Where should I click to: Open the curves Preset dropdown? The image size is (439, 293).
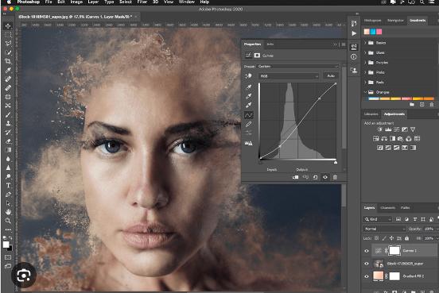point(298,67)
